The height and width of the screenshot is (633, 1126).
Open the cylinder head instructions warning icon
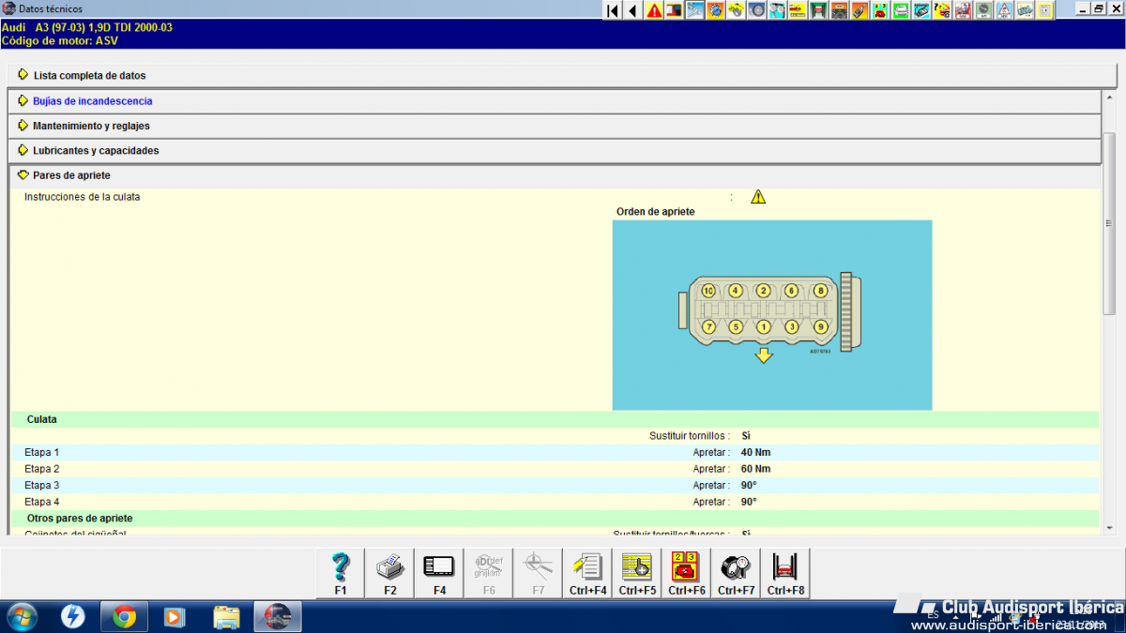click(758, 197)
